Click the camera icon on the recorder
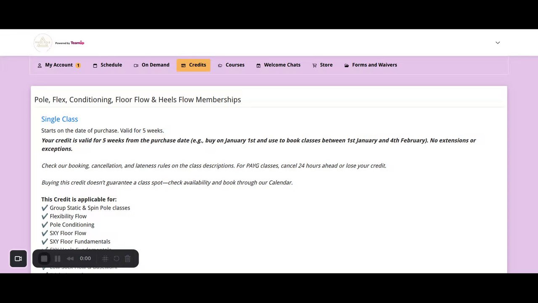 (18, 258)
